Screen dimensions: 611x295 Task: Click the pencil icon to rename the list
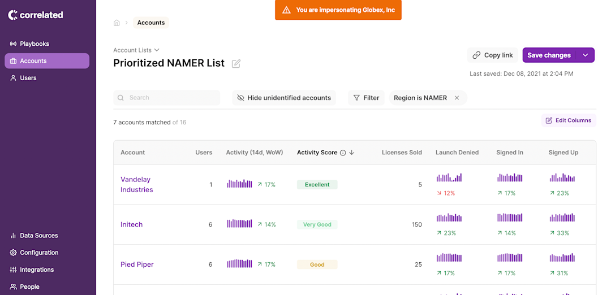tap(236, 63)
